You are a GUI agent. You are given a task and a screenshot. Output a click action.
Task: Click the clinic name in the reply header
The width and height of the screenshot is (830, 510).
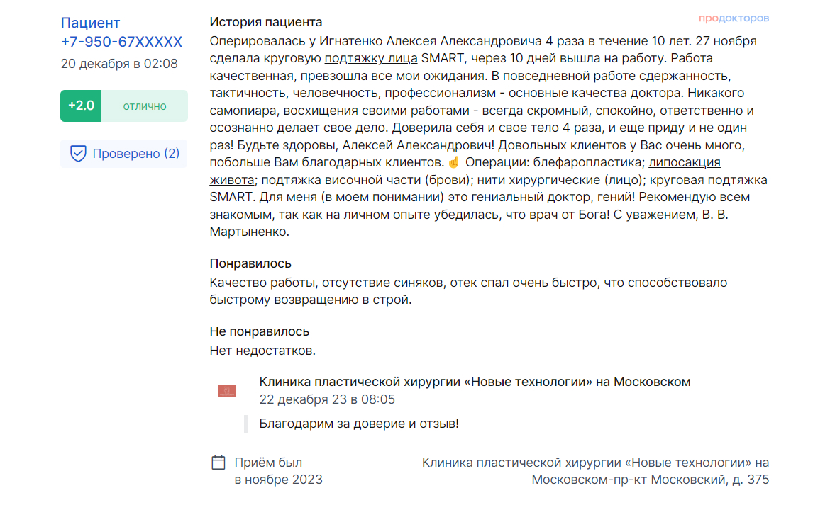coord(475,382)
